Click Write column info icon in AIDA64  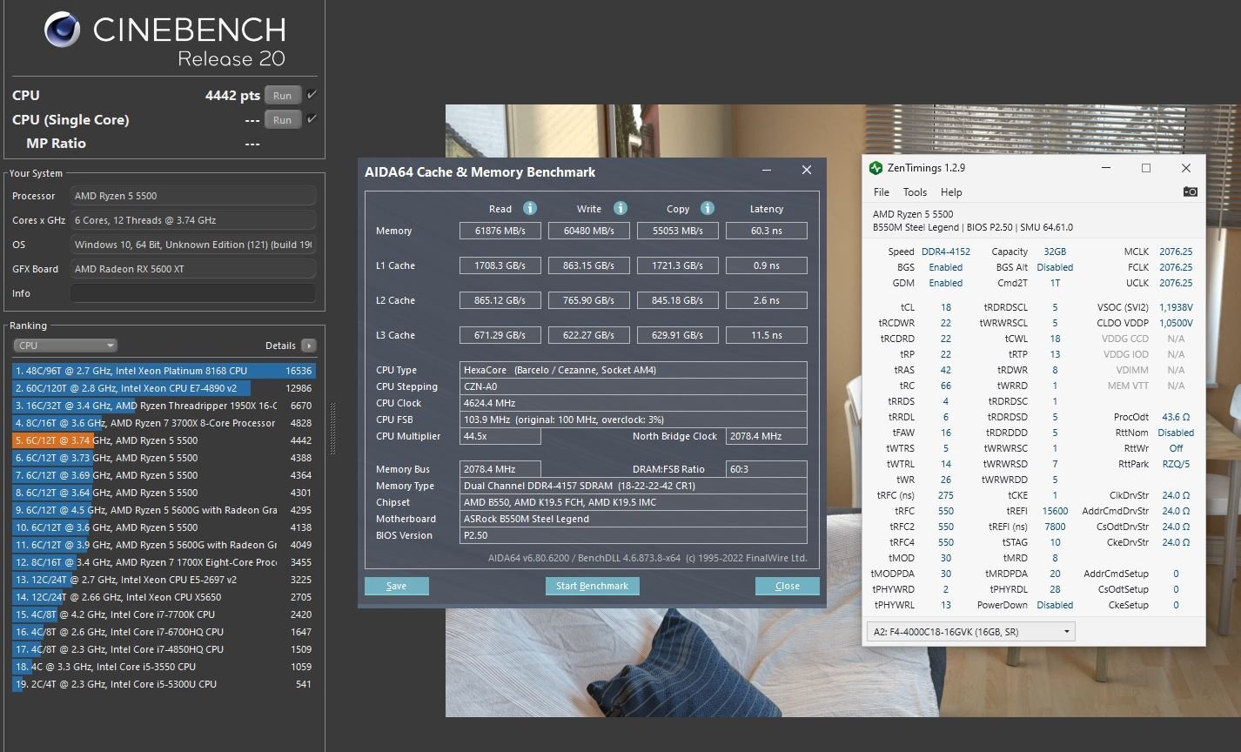click(620, 208)
